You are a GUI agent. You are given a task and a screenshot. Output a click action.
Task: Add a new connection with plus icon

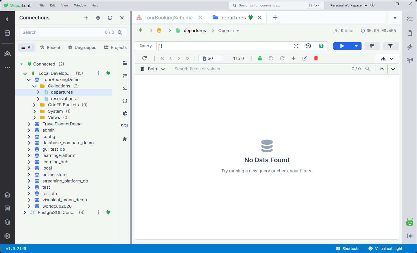point(86,18)
